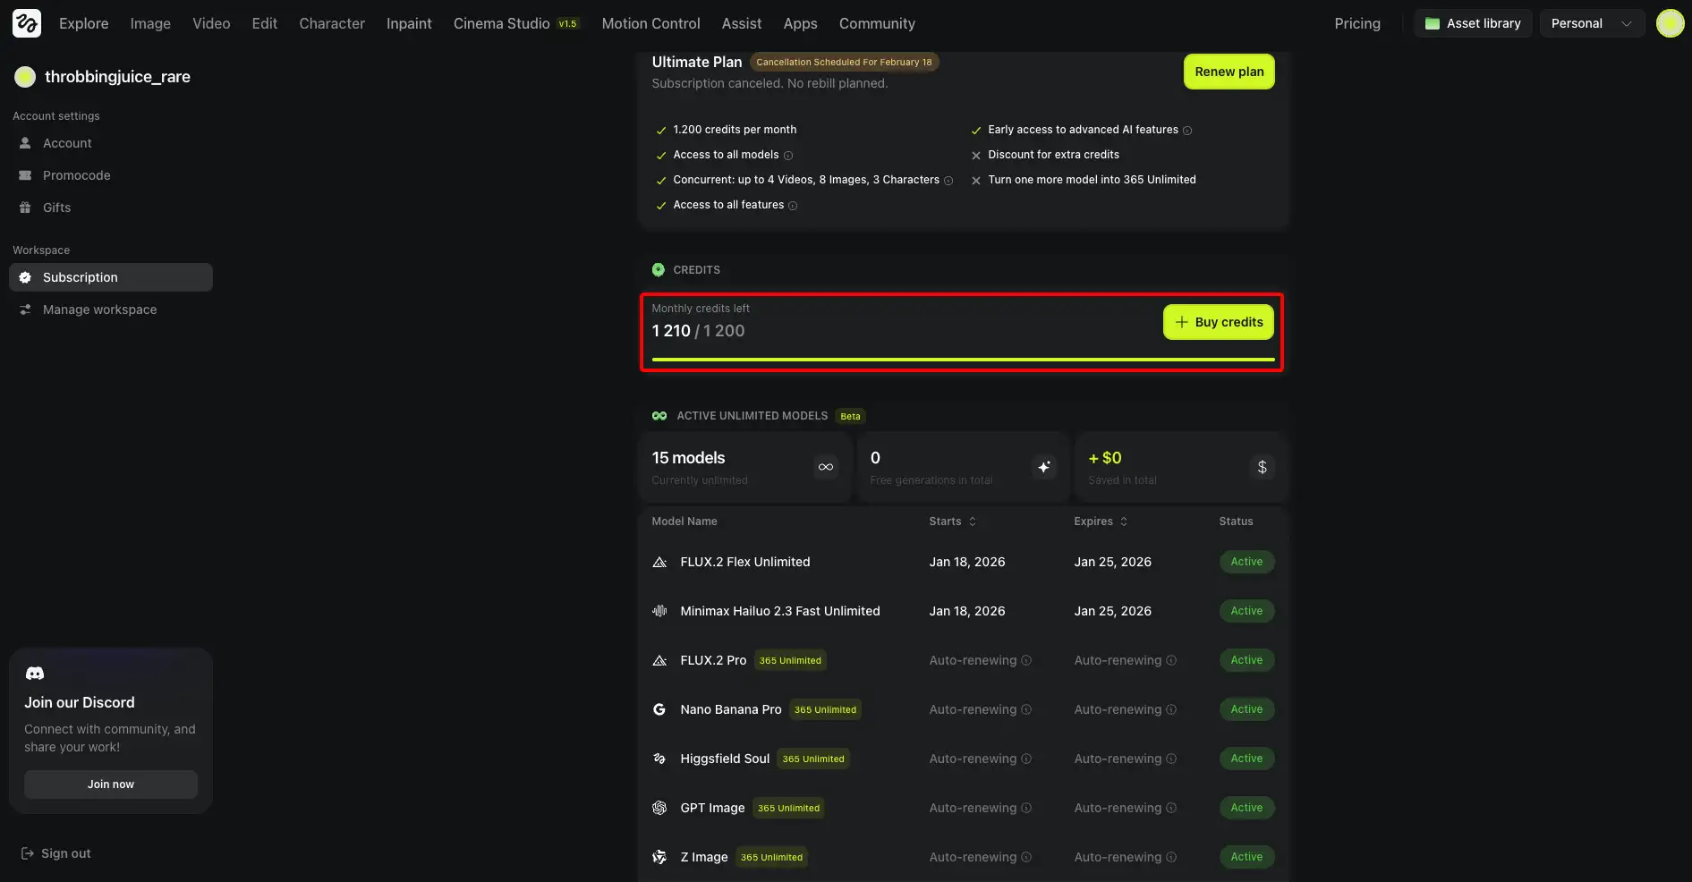Open the Asset library
Viewport: 1692px width, 882px height.
pos(1473,23)
